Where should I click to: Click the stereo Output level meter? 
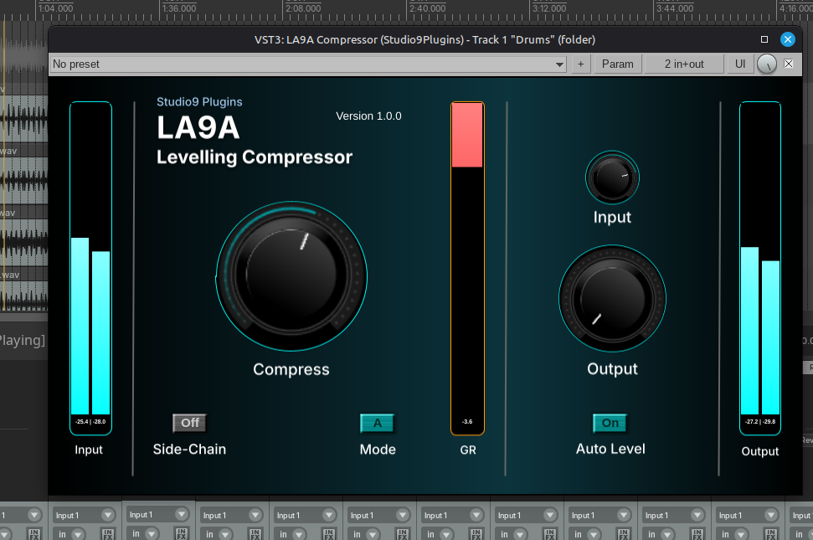pos(760,268)
